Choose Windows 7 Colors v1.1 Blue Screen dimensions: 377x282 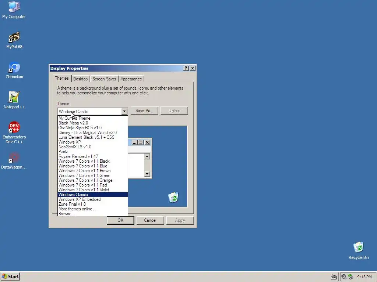point(93,166)
